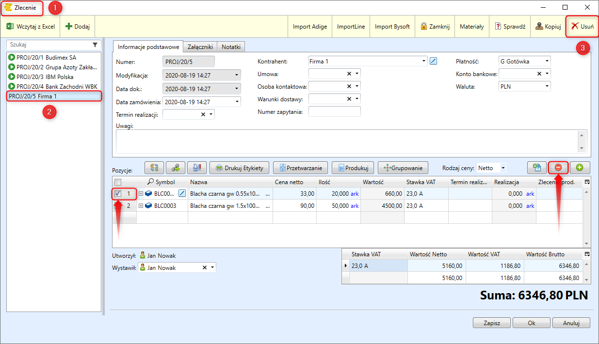
Task: Click the Zapisz button
Action: [x=491, y=323]
